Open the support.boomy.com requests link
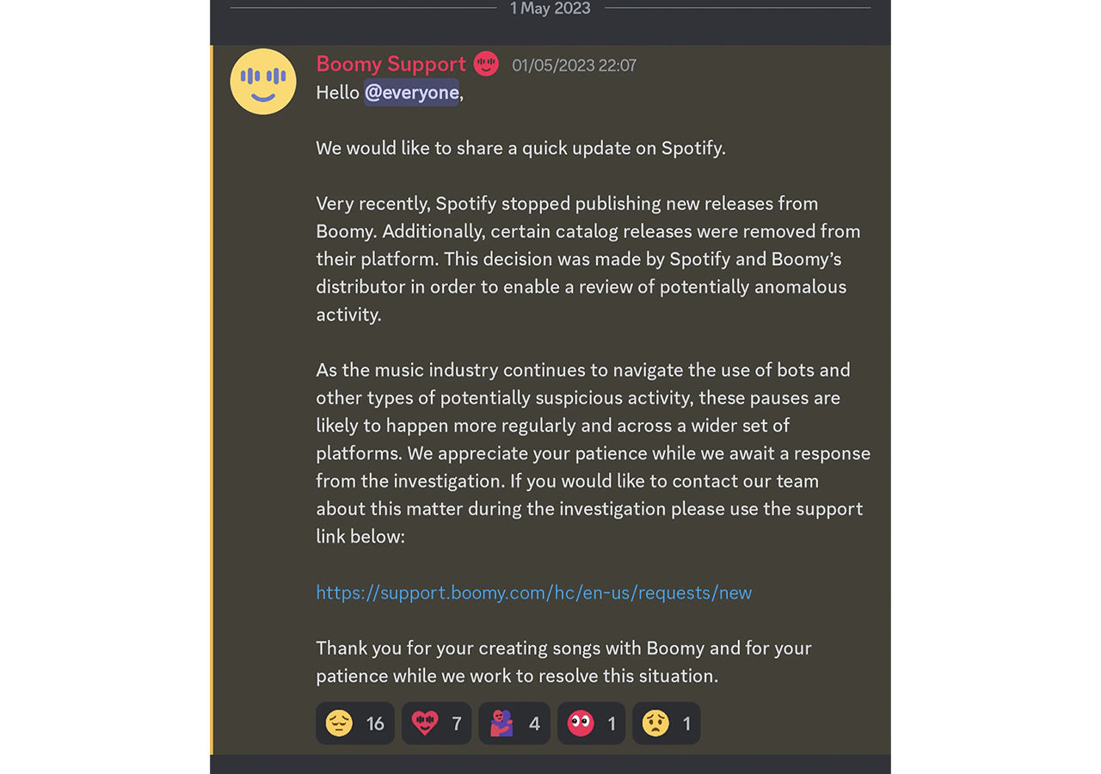This screenshot has width=1101, height=774. pos(533,593)
